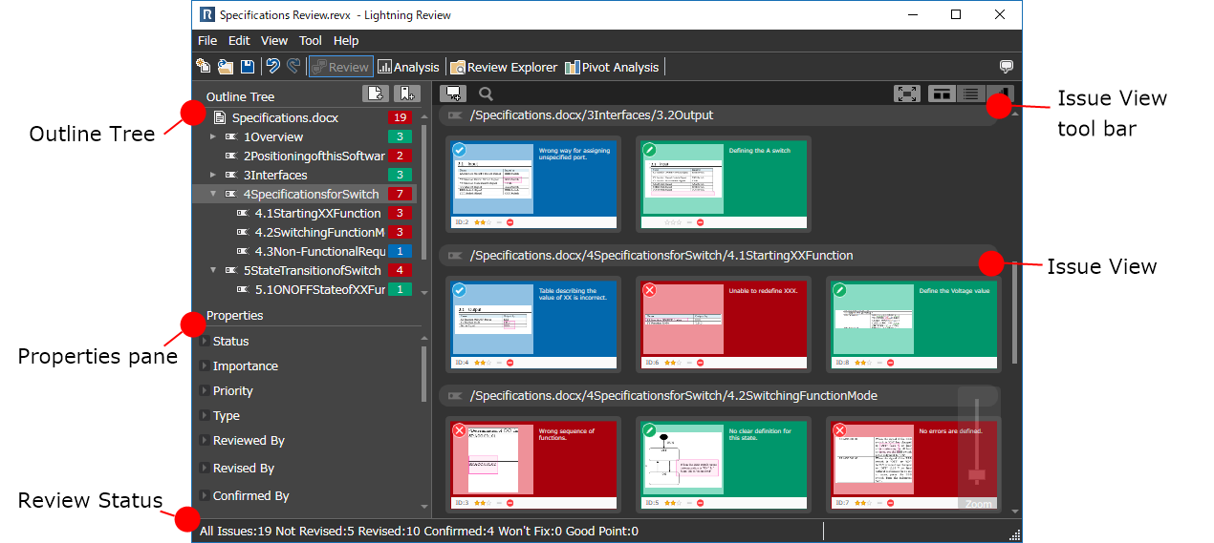Image resolution: width=1214 pixels, height=543 pixels.
Task: Click outline node icon beside 4.3Non-FunctionalRequ
Action: click(242, 251)
